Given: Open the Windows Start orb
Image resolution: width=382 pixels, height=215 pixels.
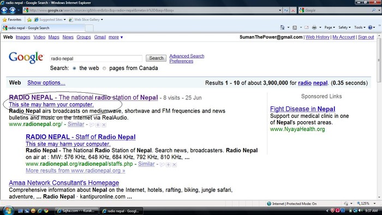Looking at the screenshot, I should point(8,210).
